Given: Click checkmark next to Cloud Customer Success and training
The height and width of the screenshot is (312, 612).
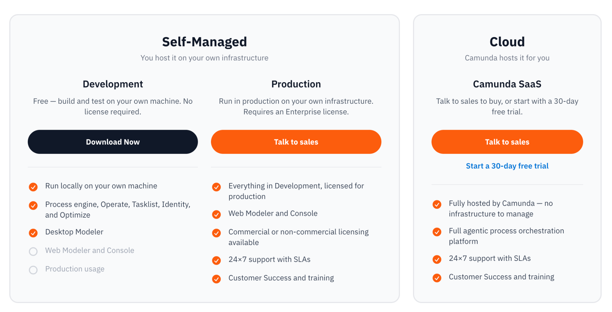Looking at the screenshot, I should [437, 278].
